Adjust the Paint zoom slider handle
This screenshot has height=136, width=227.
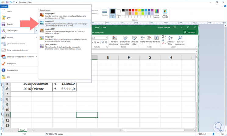point(213,134)
